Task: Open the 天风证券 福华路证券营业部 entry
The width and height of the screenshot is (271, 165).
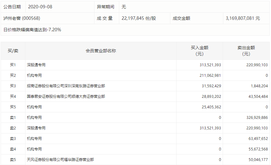Action: point(60,160)
